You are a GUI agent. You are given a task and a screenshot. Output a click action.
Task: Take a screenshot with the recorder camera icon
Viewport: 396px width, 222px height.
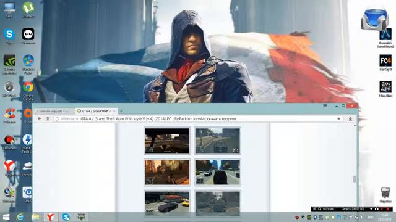(377, 209)
